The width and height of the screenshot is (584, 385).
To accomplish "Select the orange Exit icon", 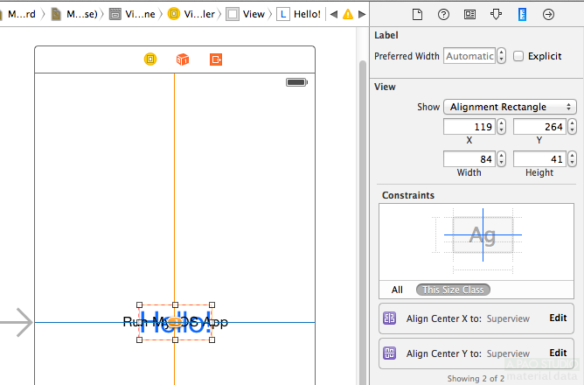I will pos(216,59).
